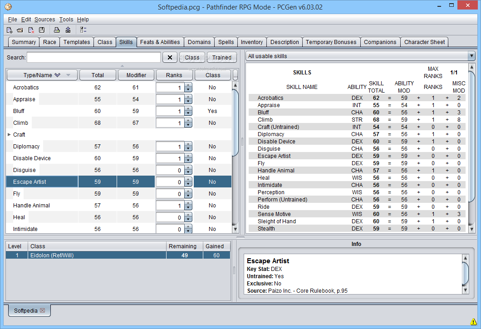Switch to the Feats & Abilities tab

160,42
